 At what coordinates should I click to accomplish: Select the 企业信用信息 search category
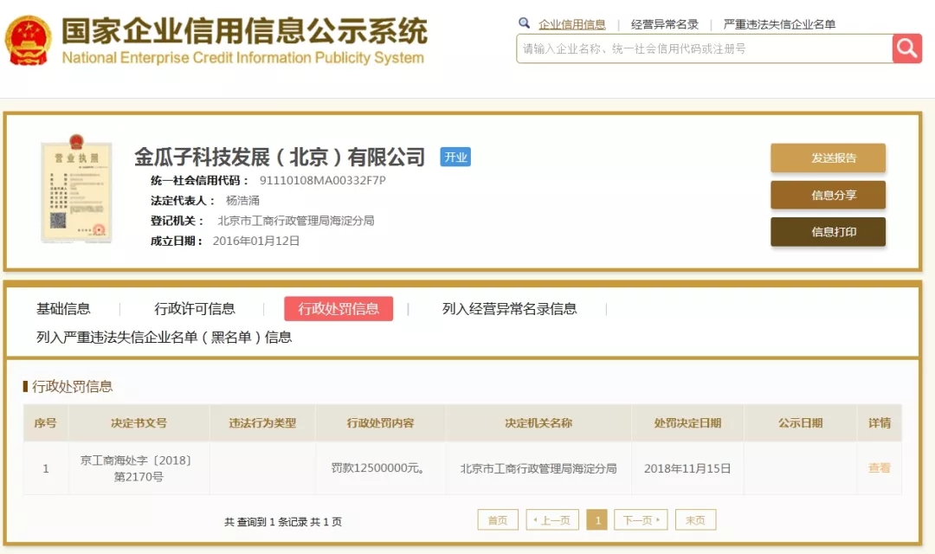(572, 24)
